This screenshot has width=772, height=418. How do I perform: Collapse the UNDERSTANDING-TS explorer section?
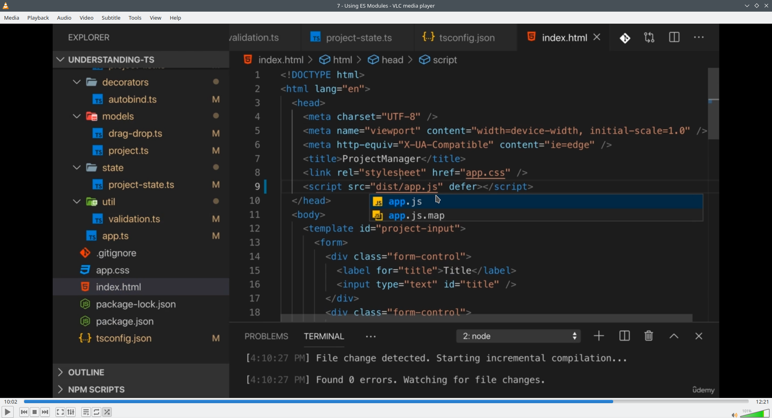tap(141, 60)
